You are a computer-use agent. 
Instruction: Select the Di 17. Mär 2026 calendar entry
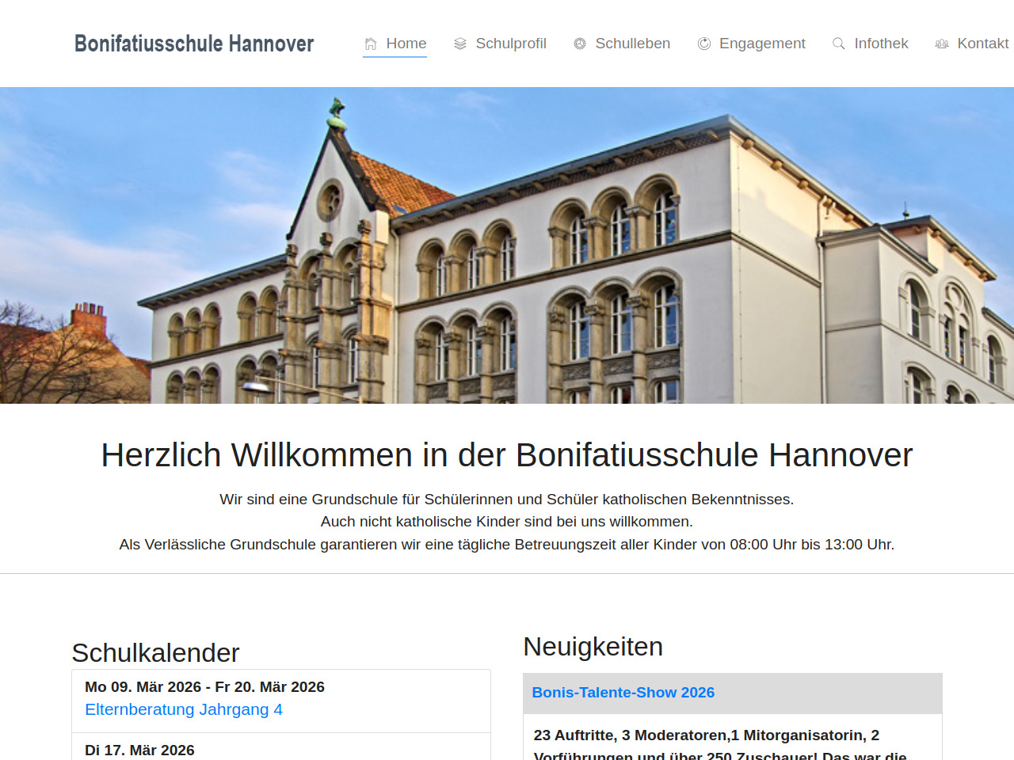(139, 750)
